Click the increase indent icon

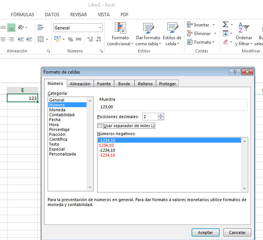(x=29, y=39)
